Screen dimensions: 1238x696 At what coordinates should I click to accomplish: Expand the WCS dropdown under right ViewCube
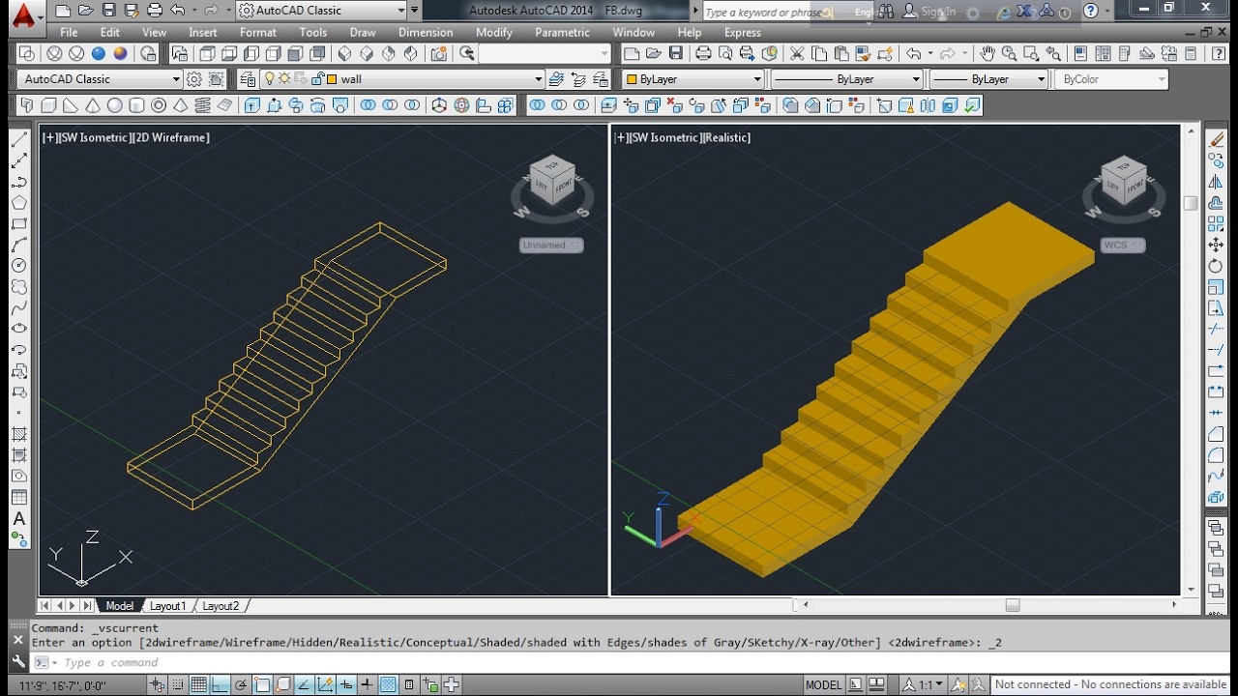[1122, 246]
